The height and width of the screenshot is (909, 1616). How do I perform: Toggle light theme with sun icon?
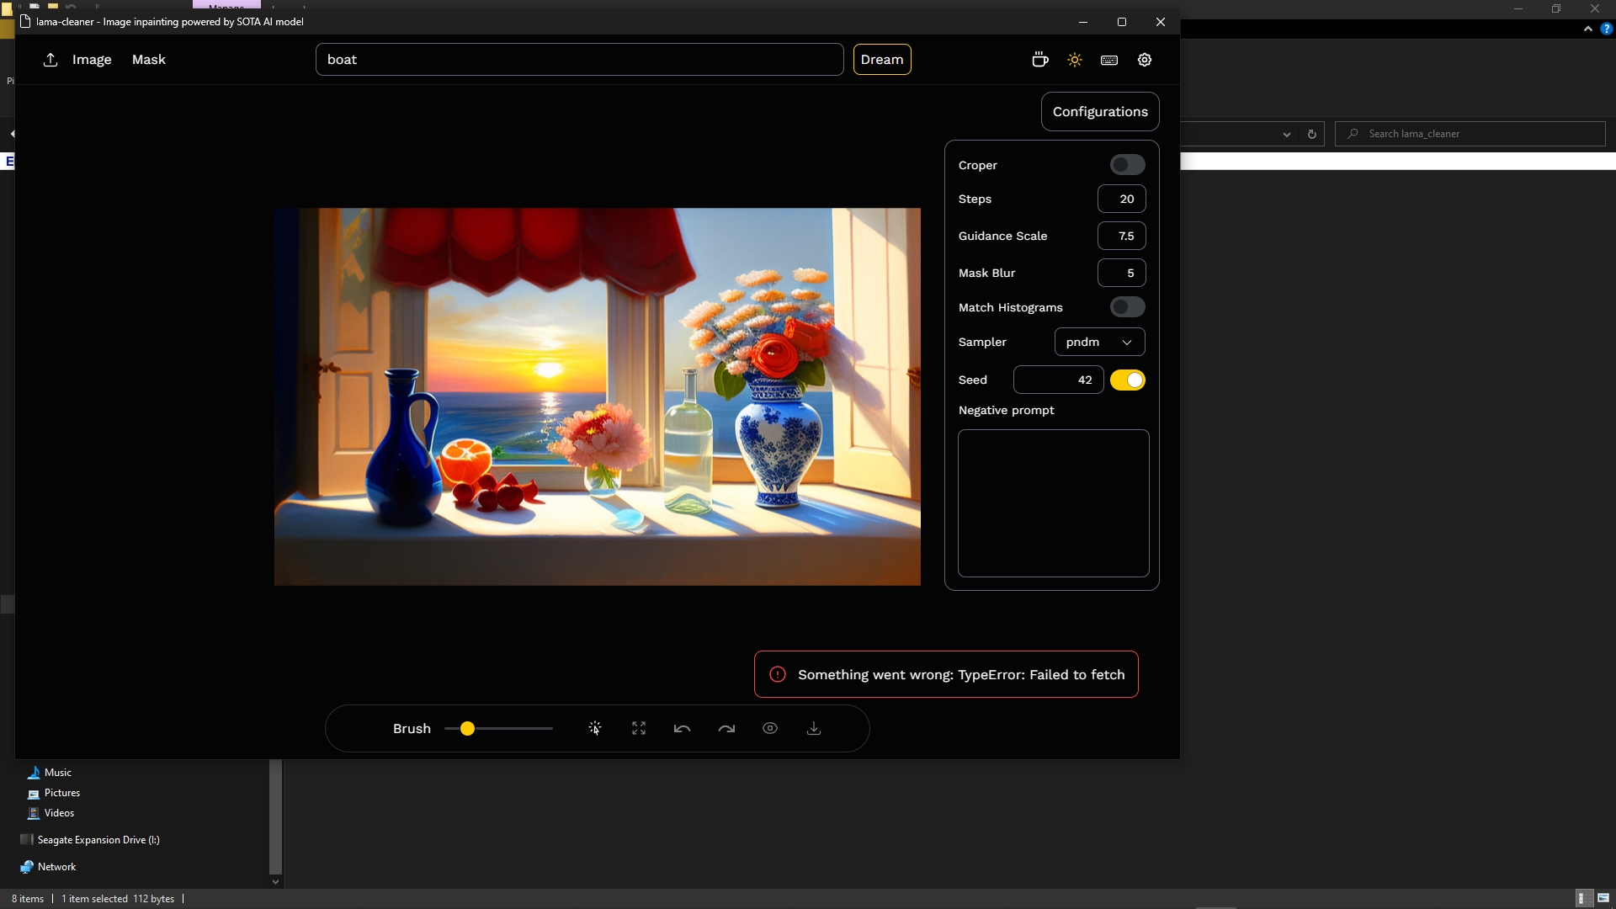point(1075,60)
